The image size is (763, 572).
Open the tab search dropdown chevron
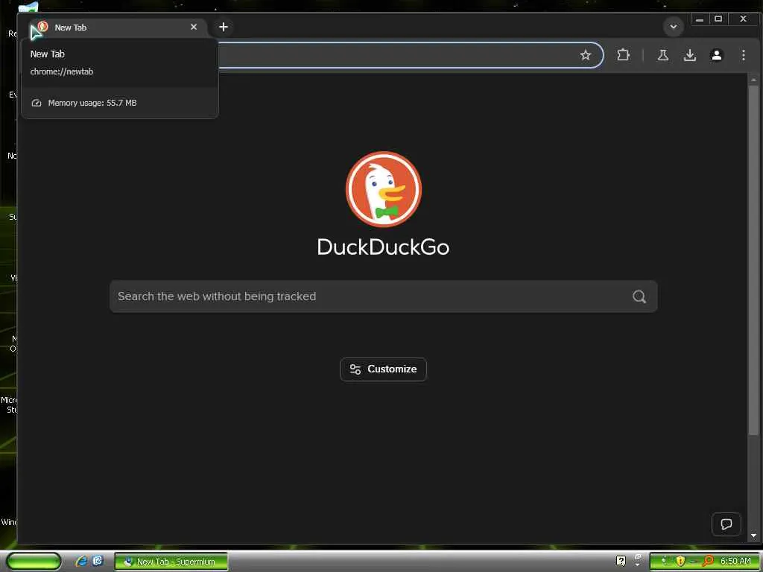point(674,27)
